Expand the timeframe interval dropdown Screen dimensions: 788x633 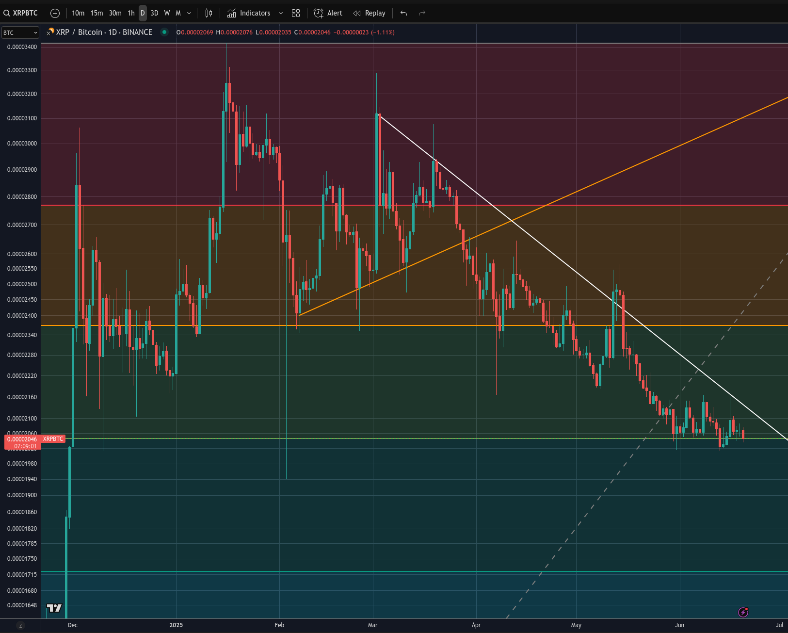tap(189, 13)
